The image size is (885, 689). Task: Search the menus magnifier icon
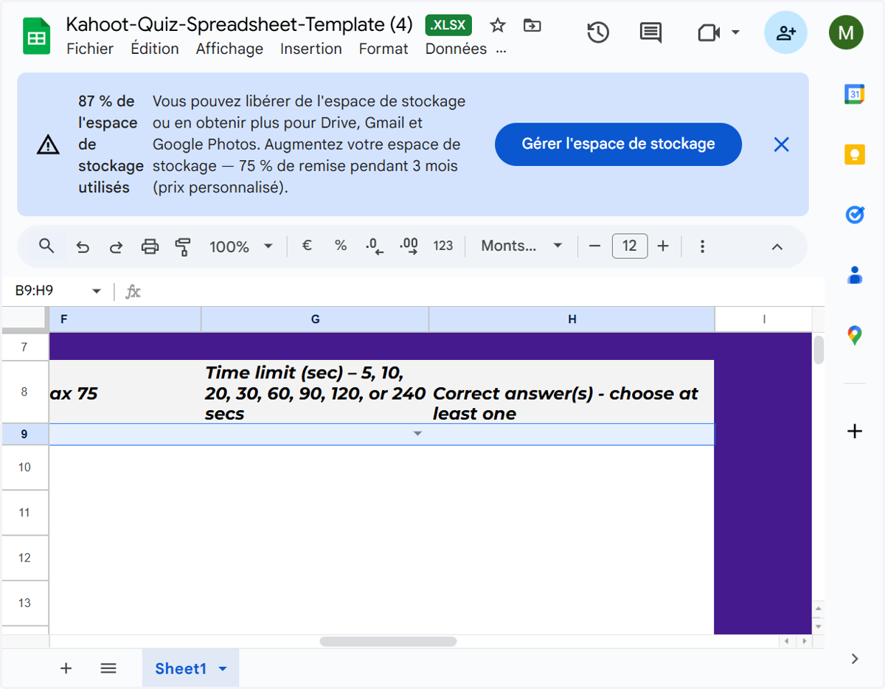(x=46, y=246)
